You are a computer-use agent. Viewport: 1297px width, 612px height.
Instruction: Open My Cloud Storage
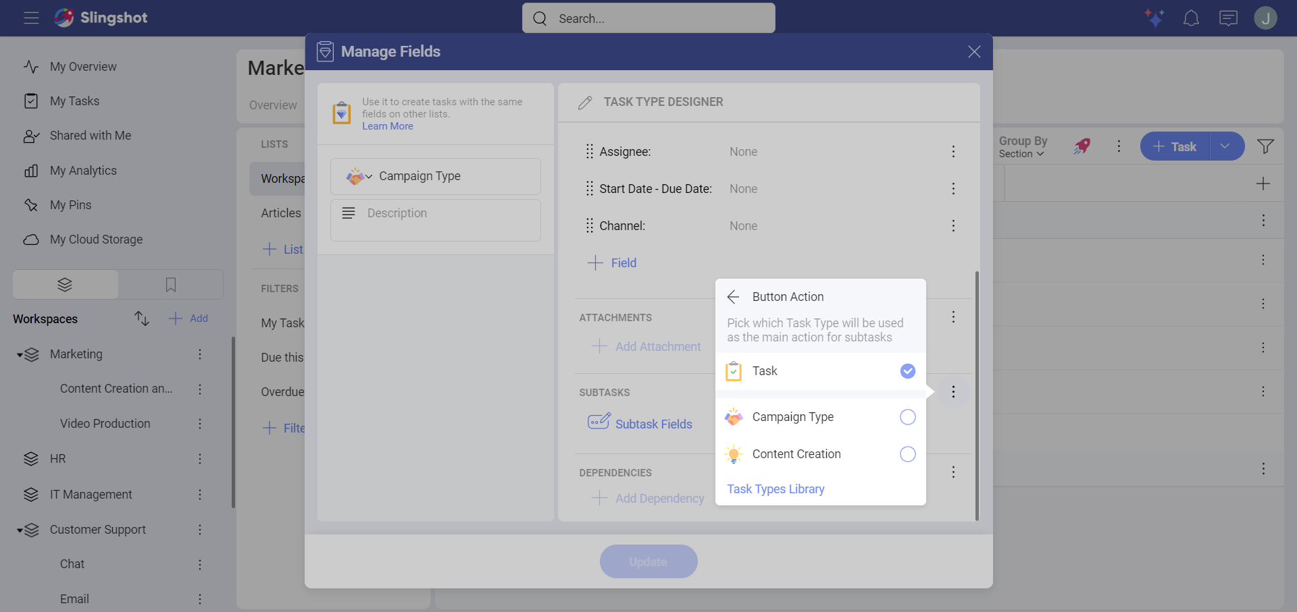96,240
